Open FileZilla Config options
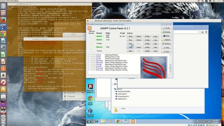 [x=147, y=43]
